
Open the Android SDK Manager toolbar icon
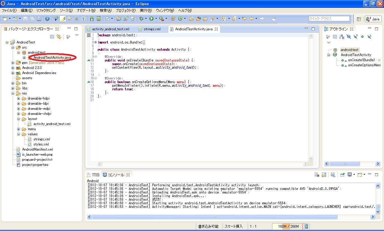pos(92,19)
